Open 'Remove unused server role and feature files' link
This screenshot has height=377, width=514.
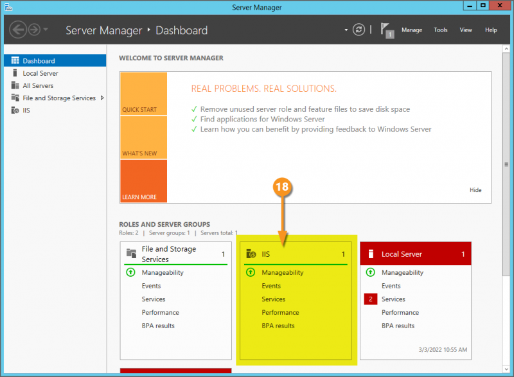[305, 109]
